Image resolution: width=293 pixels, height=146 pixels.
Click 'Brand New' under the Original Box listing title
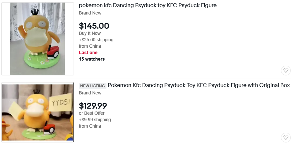tap(90, 93)
